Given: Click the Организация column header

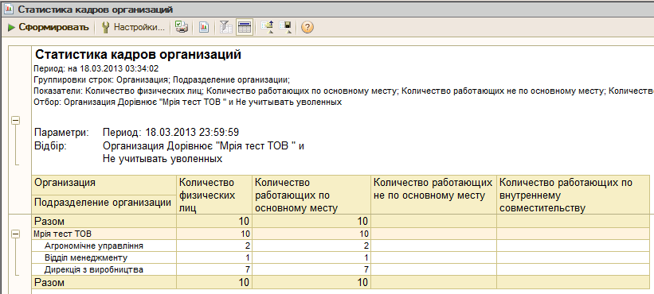Looking at the screenshot, I should tap(104, 184).
